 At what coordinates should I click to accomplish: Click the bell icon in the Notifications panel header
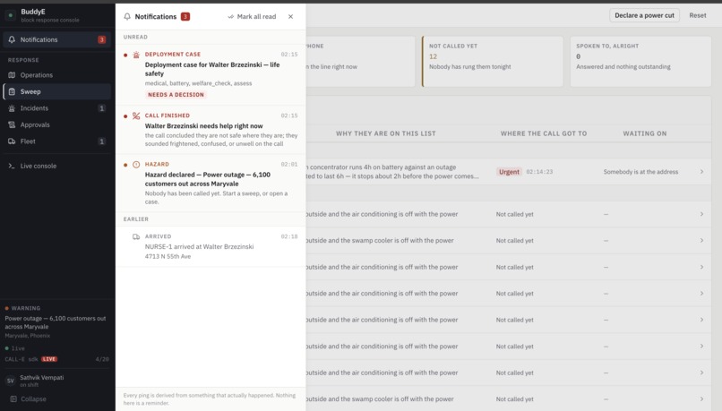(127, 17)
